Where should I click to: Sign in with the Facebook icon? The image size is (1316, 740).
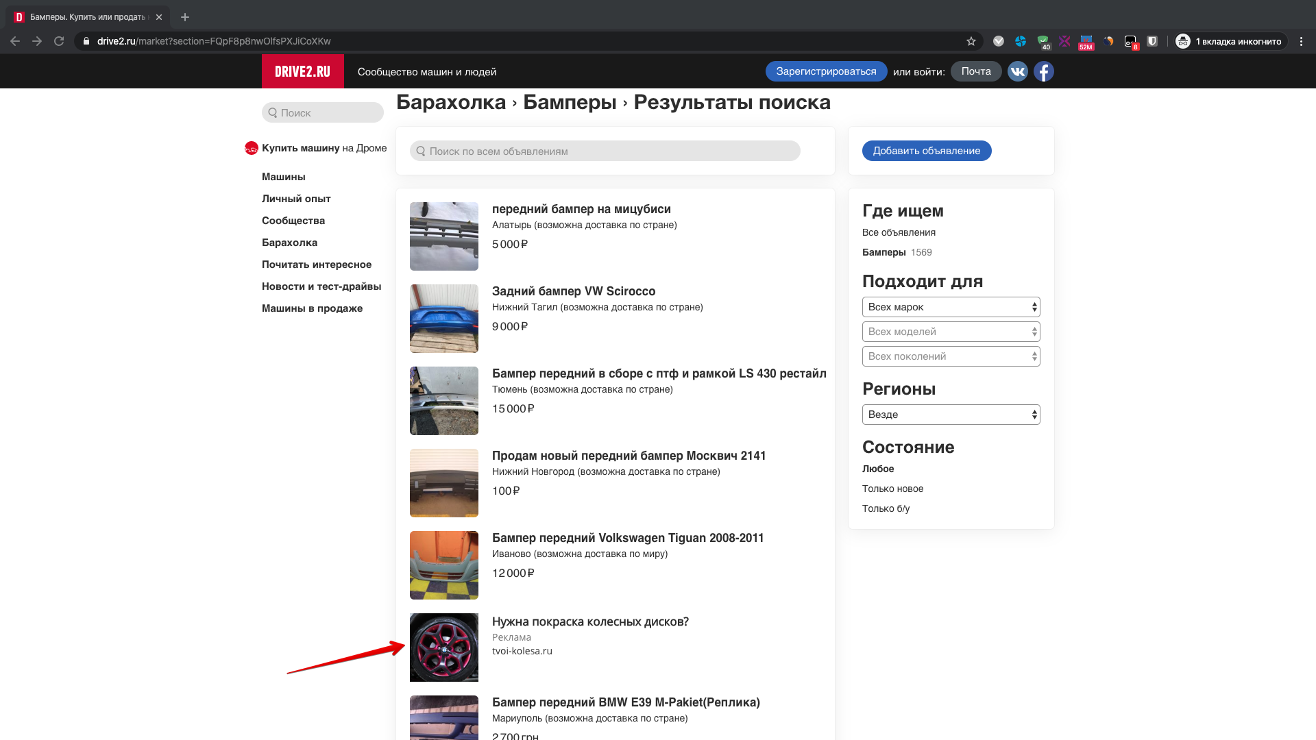(1043, 71)
